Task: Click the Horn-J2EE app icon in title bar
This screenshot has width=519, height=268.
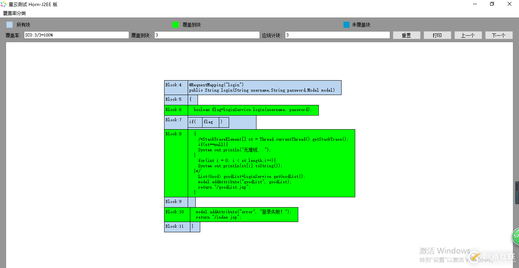Action: (3, 4)
